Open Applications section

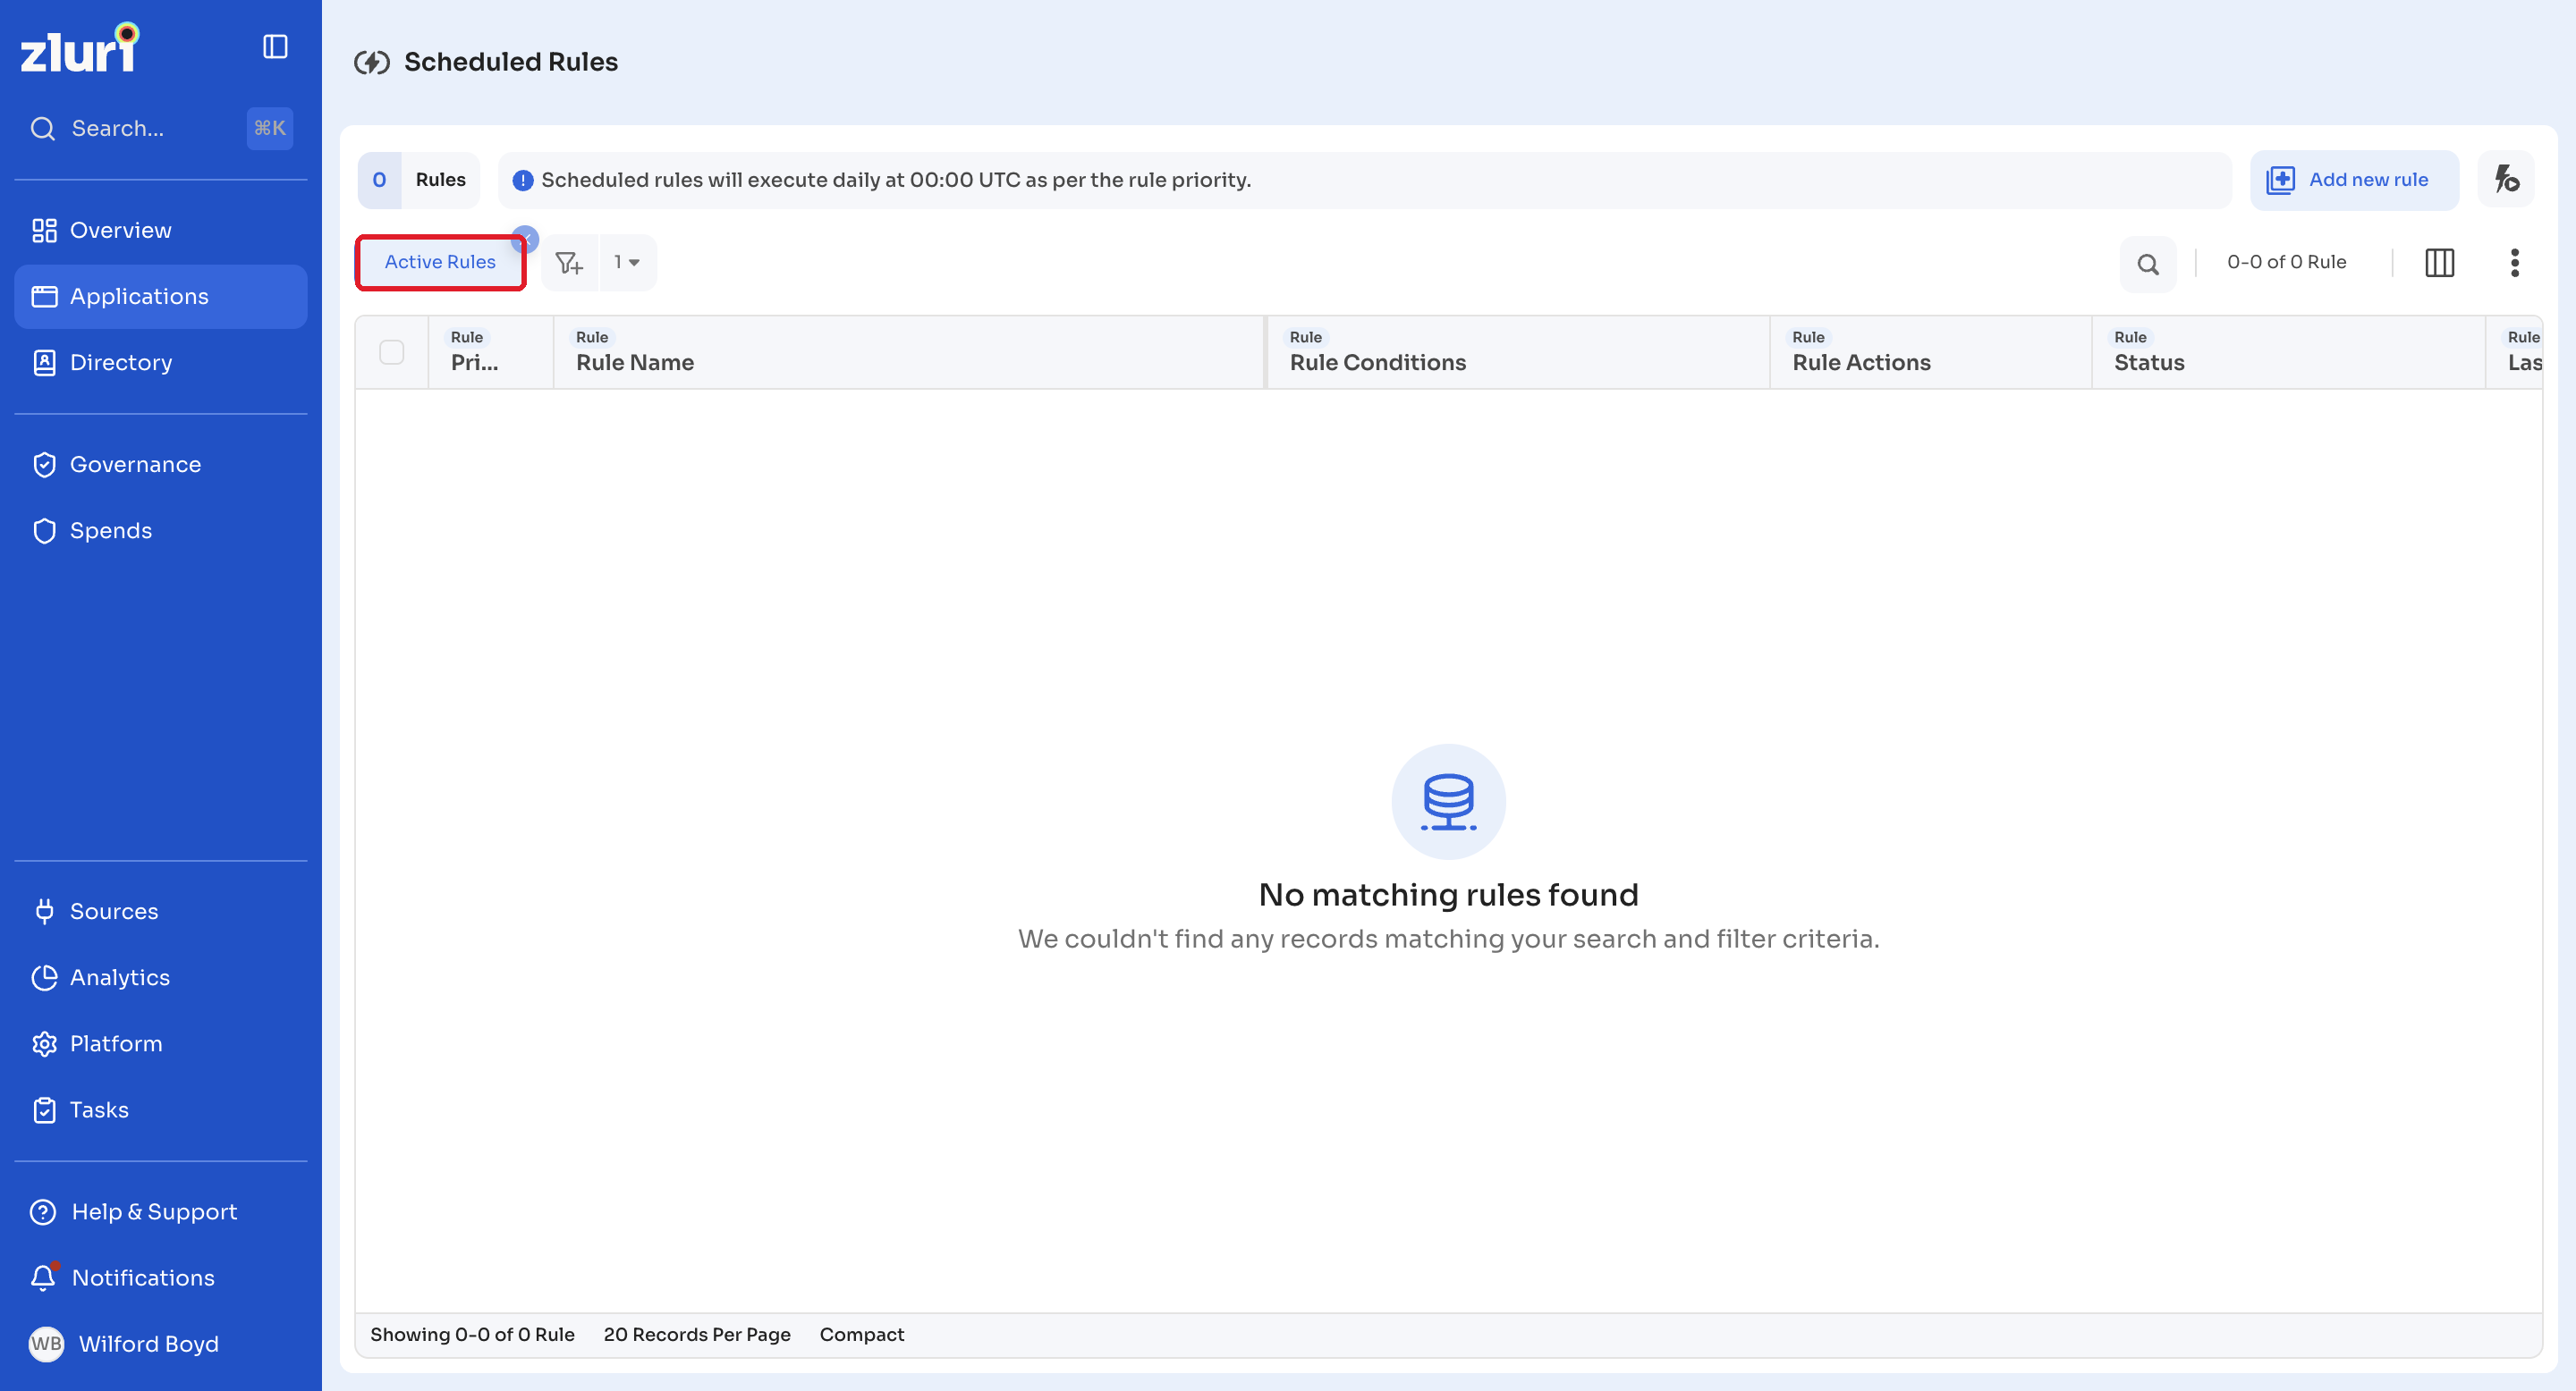click(161, 296)
